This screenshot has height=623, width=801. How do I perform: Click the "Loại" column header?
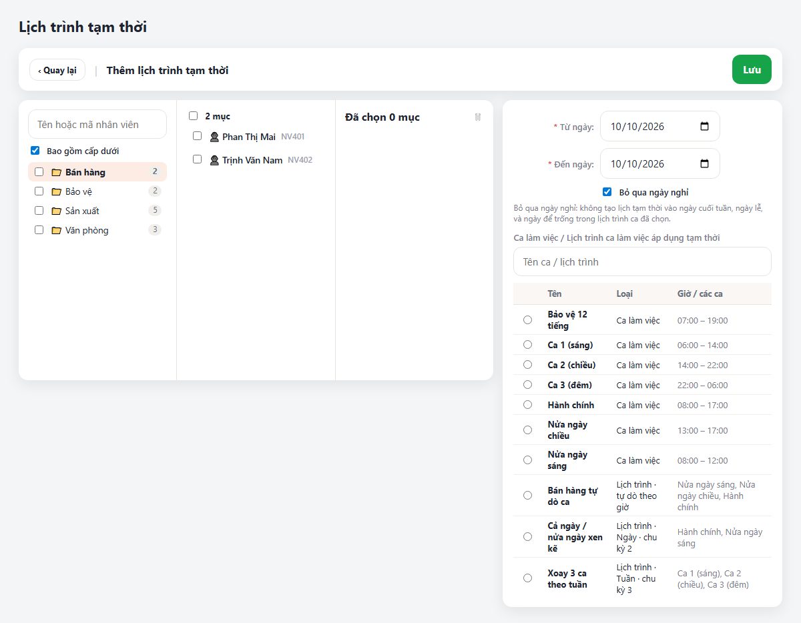point(625,294)
